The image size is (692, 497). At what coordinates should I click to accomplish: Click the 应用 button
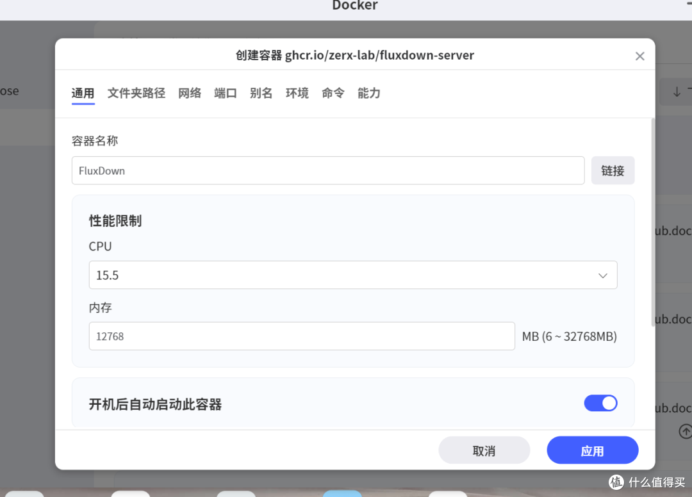[x=592, y=450]
